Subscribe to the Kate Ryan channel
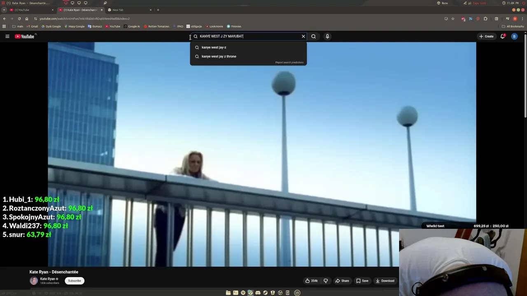Screen dimensions: 527x296 [75, 281]
